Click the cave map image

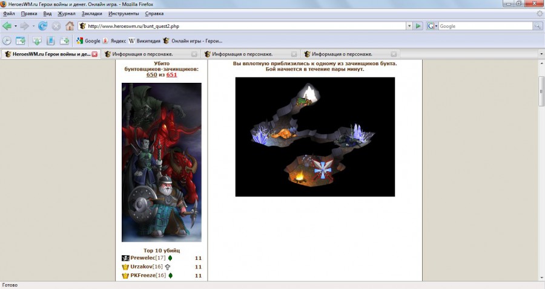(x=315, y=137)
